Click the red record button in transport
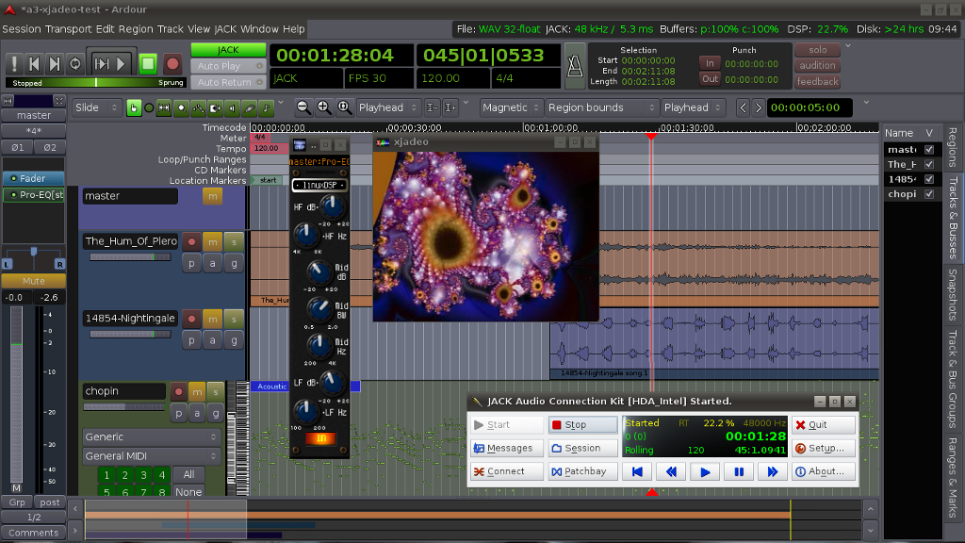Screen dimensions: 965x543 coord(172,64)
